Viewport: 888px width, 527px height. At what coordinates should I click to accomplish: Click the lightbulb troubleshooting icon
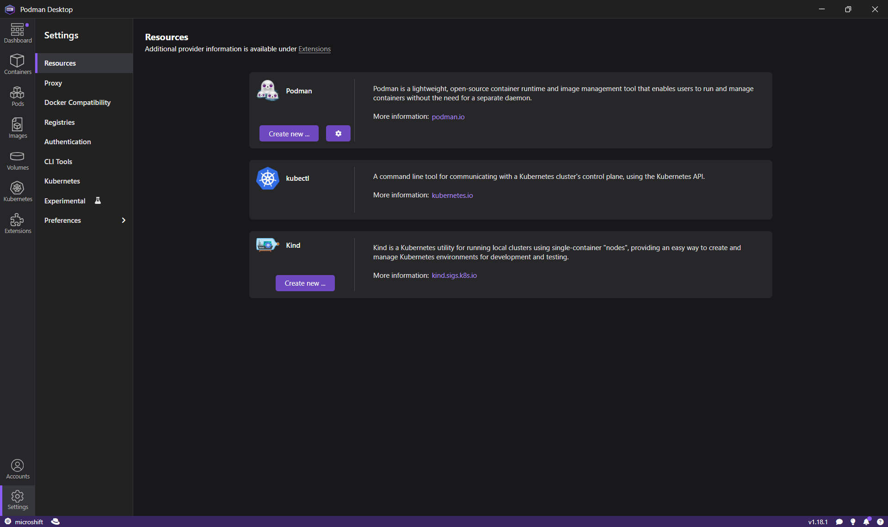(x=853, y=521)
